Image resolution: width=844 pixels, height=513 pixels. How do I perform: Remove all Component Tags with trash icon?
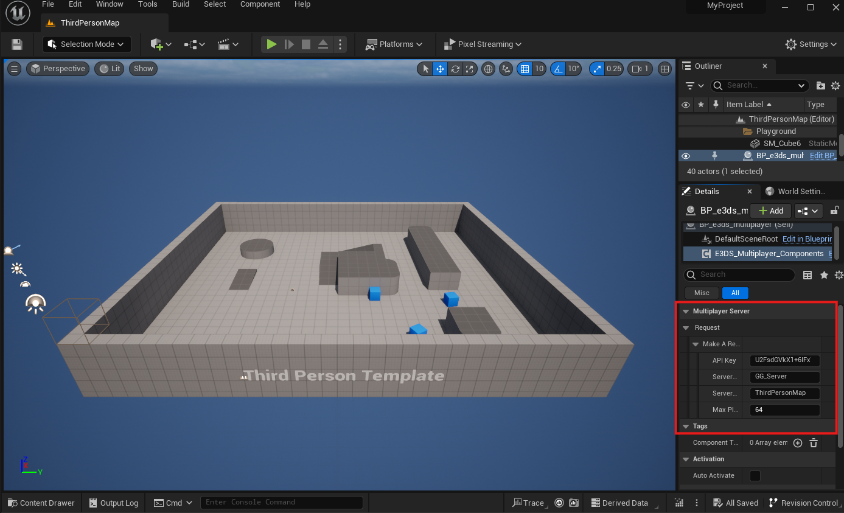point(814,443)
